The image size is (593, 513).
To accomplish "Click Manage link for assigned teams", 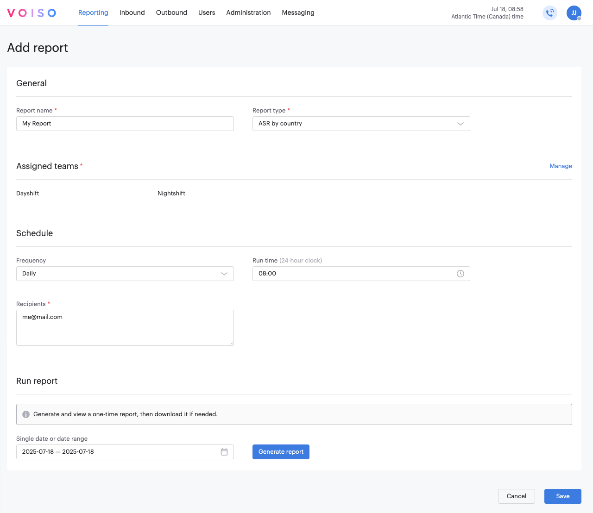I will (561, 166).
